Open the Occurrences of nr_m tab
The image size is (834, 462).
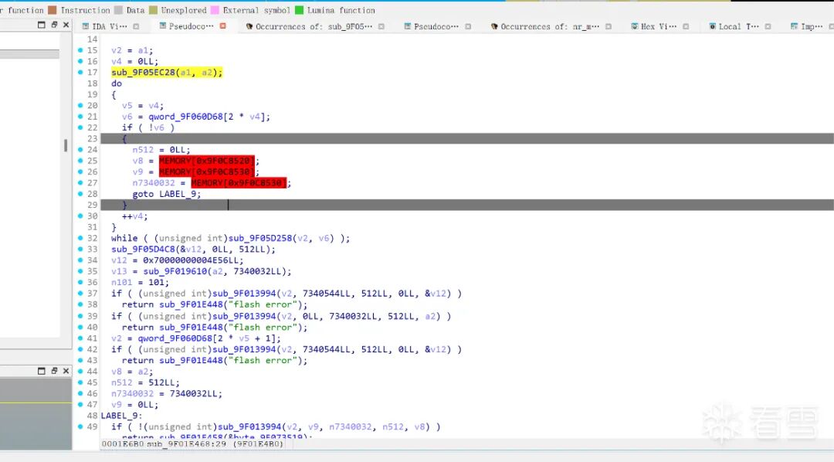click(x=550, y=26)
